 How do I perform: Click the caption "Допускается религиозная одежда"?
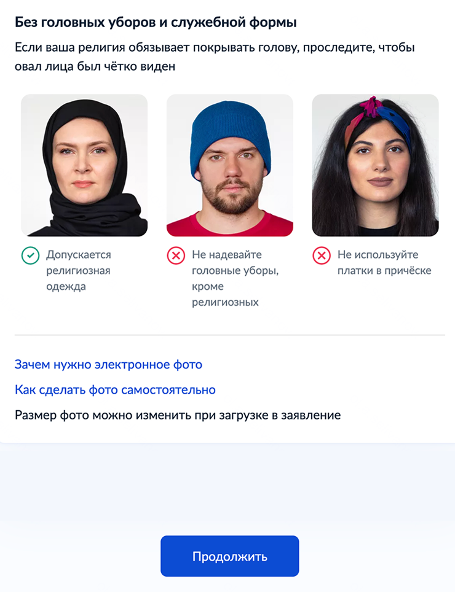pos(79,270)
